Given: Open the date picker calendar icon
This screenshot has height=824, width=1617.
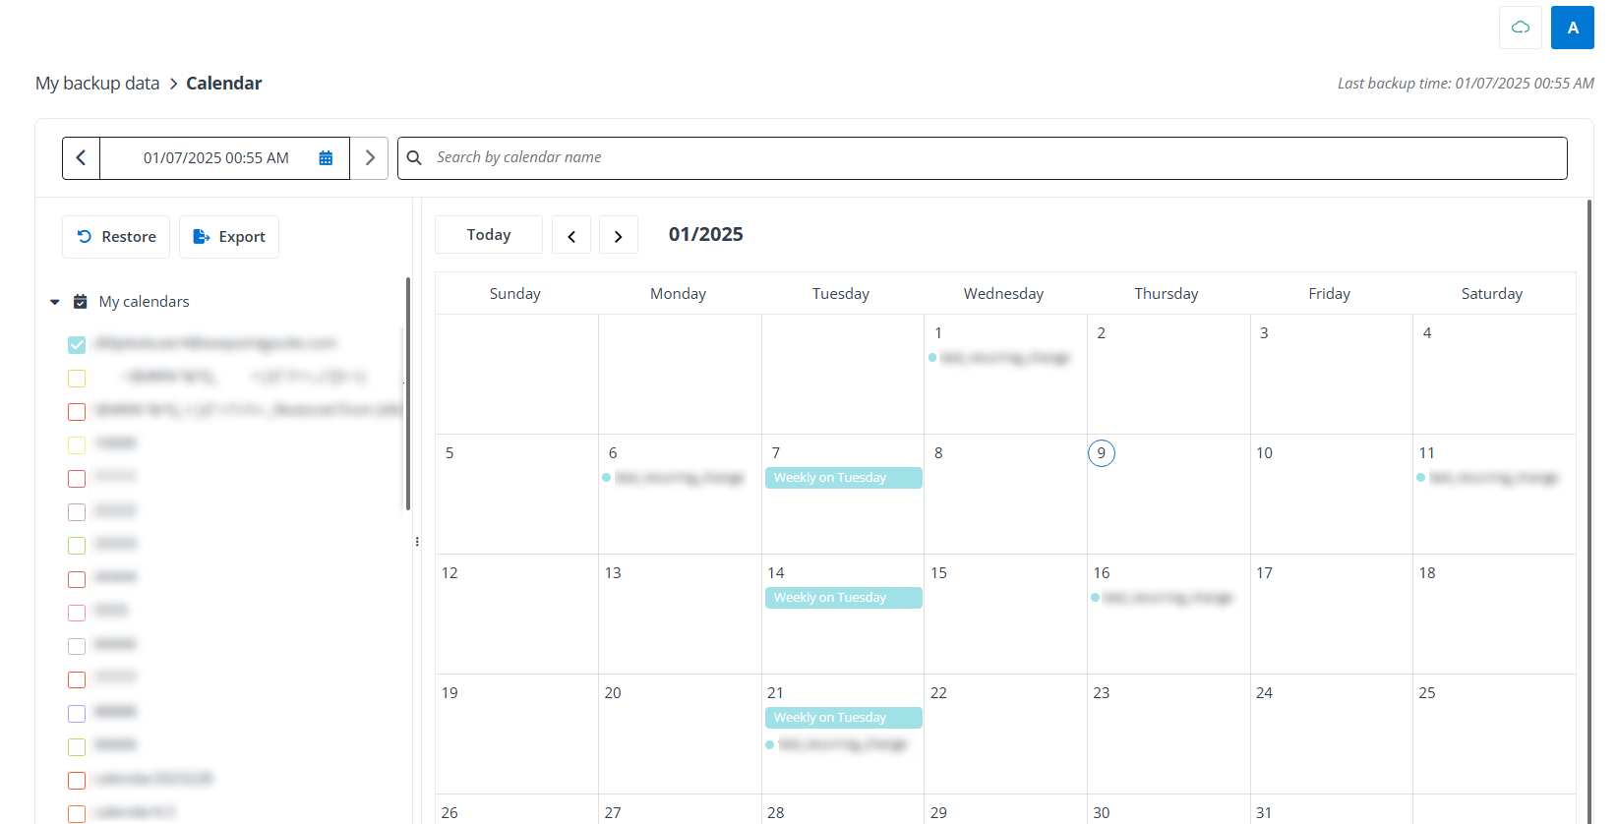Looking at the screenshot, I should pos(326,157).
